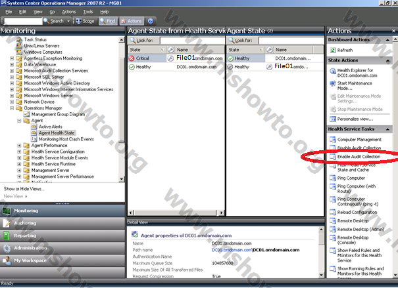Toggle the Actions toolbar button
This screenshot has width=398, height=288.
click(x=131, y=21)
